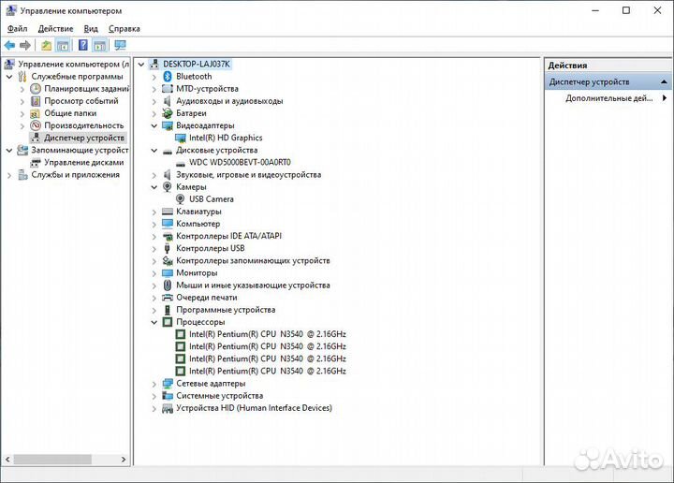Click the Аудиовходы speaker icon
Image resolution: width=674 pixels, height=483 pixels.
[168, 101]
